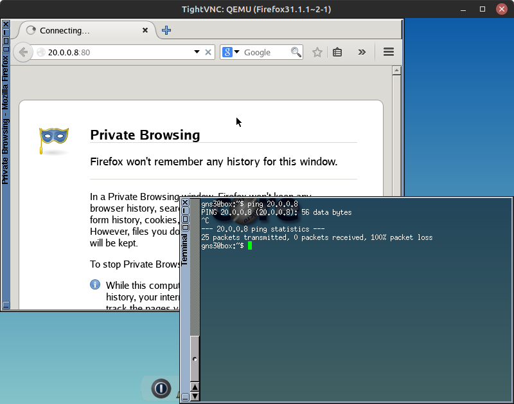Click the "100% packet loss" statistics line
The image size is (514, 404).
pyautogui.click(x=317, y=237)
